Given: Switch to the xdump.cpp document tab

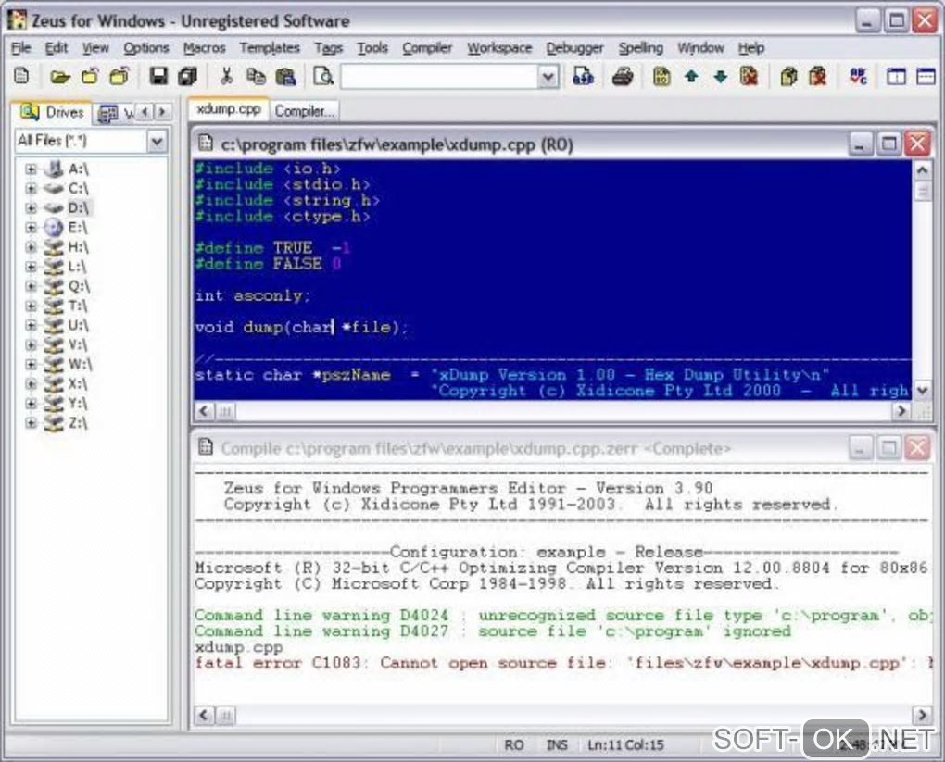Looking at the screenshot, I should coord(229,109).
